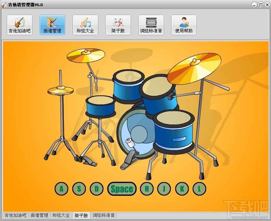Screen dimensions: 271x221
Task: Strike the large right ride cymbal
Action: [x=194, y=69]
